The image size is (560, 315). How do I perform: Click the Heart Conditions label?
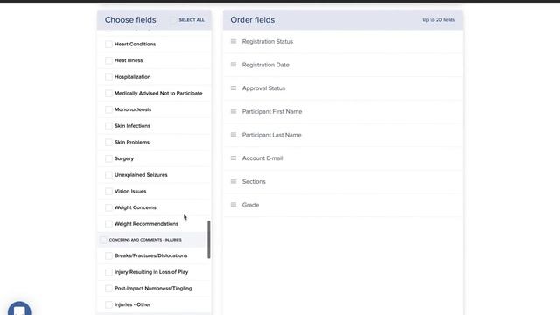[135, 45]
